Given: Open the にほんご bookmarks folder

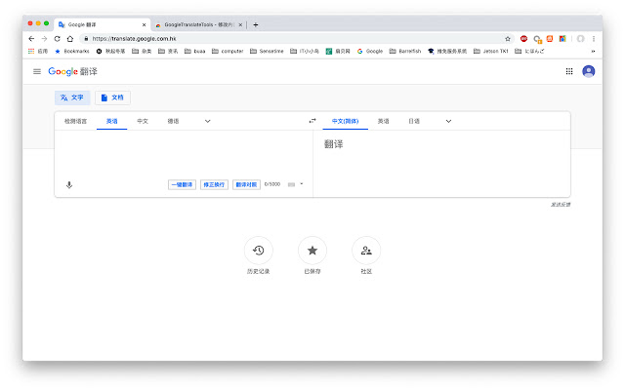Looking at the screenshot, I should click(x=529, y=51).
